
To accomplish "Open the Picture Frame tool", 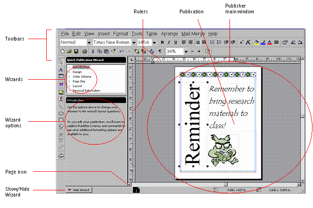I will (61, 92).
